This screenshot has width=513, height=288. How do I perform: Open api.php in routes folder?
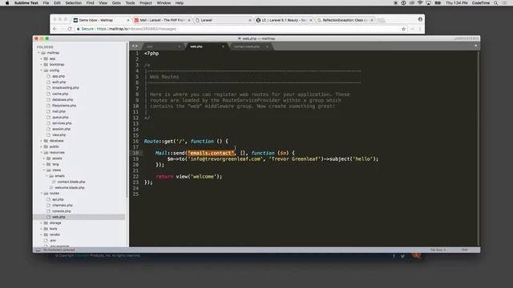pyautogui.click(x=58, y=199)
